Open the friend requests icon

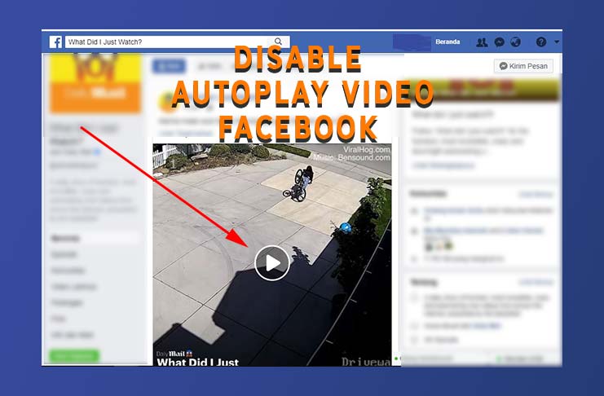[x=482, y=42]
